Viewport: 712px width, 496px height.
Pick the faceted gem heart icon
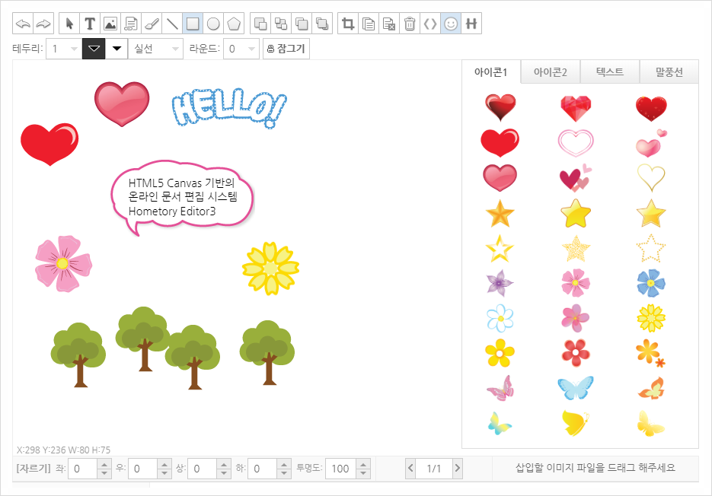576,109
